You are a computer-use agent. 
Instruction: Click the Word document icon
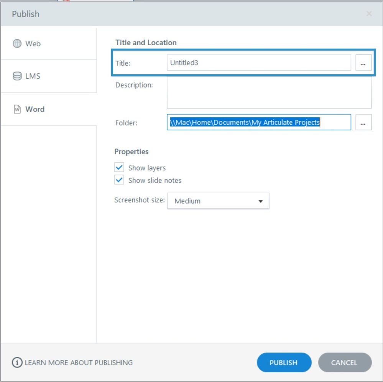click(x=17, y=109)
